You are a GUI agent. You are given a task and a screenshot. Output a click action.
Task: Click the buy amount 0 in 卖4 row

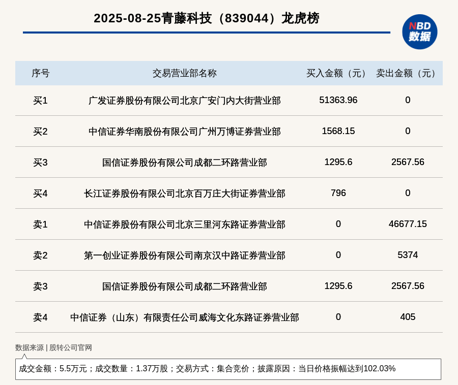(338, 317)
